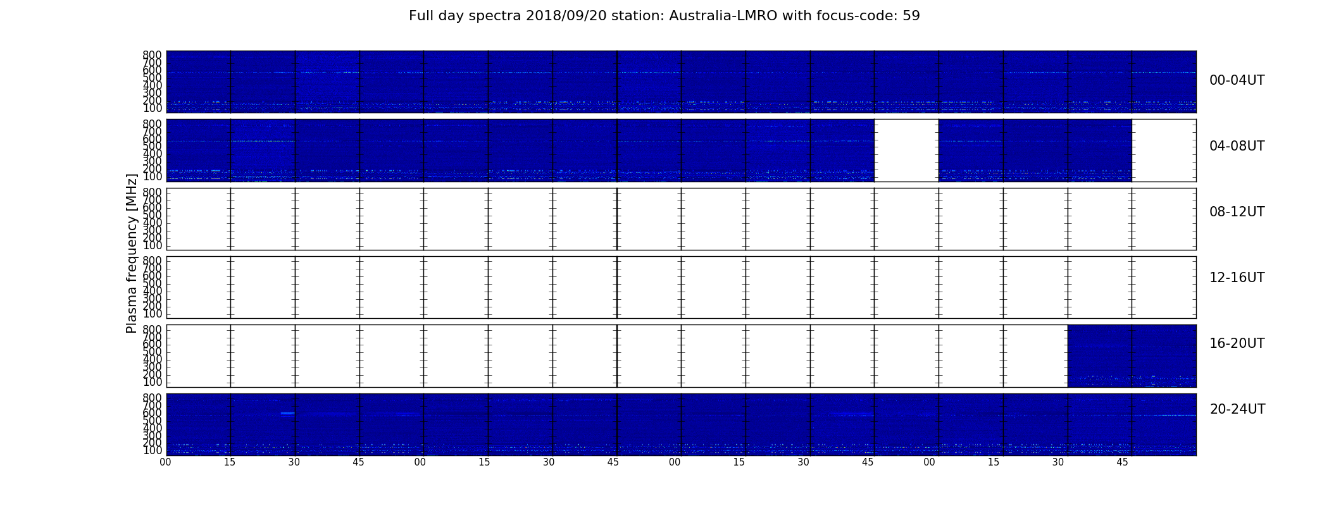Click the '100' tick label of the 16-20UT panel

click(152, 382)
